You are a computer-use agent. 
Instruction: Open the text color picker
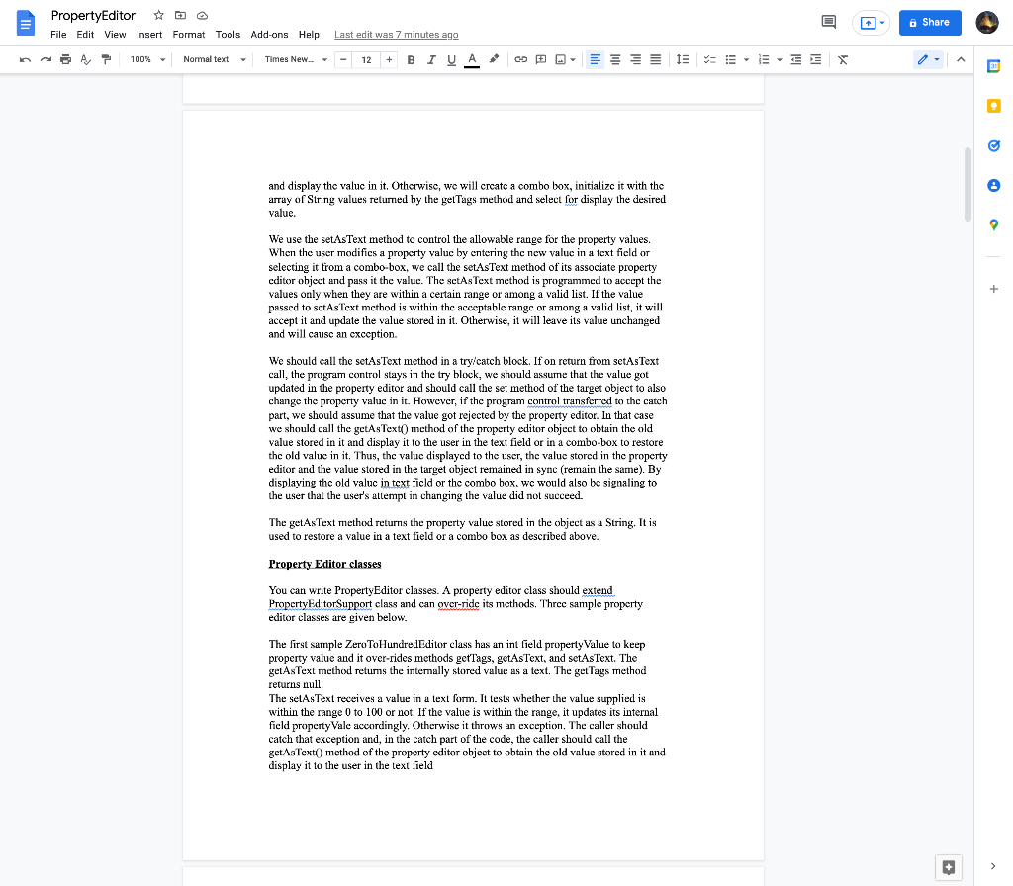click(x=472, y=59)
